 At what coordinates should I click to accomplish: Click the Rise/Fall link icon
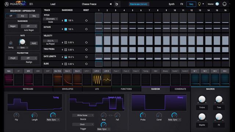coord(111,115)
